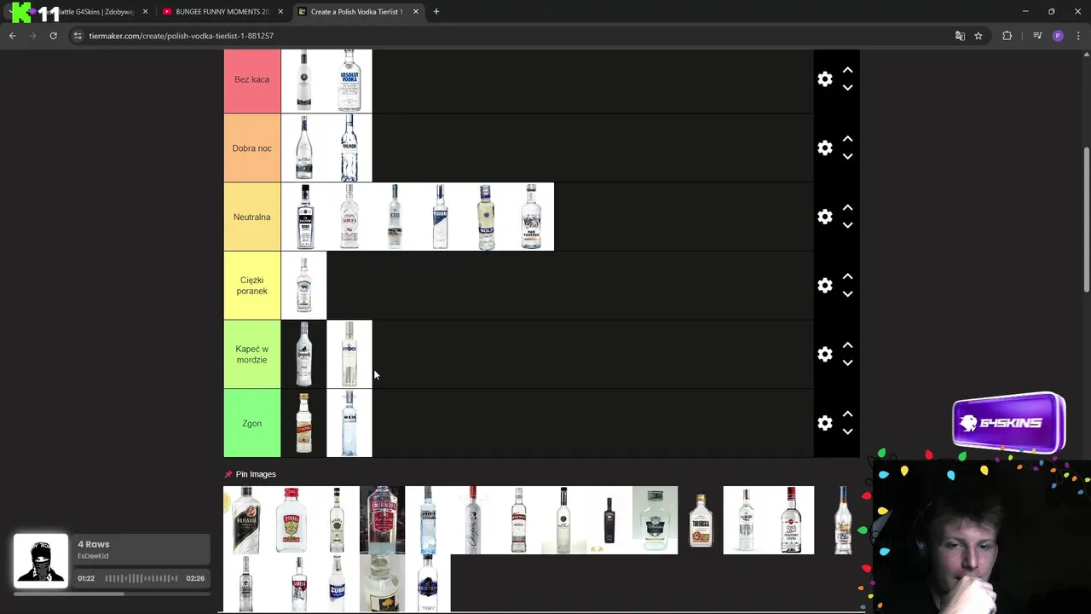
Task: Pick the Chopin bottle from image pool
Action: pos(473,520)
